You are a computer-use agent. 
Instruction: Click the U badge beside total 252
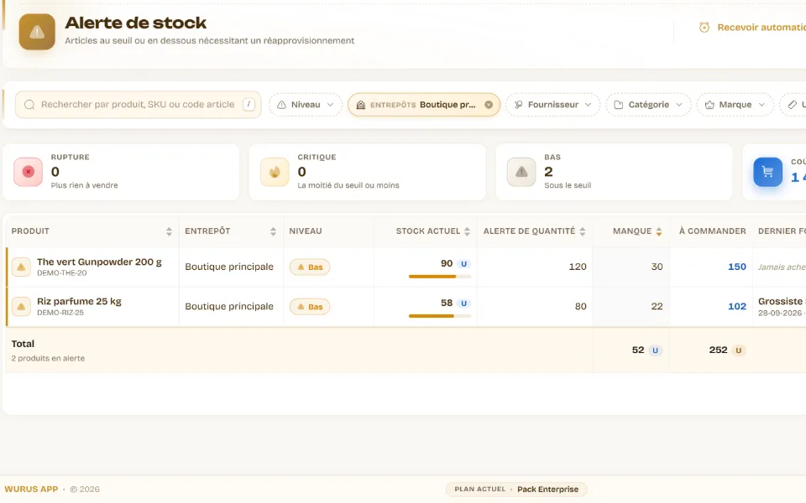click(x=738, y=350)
